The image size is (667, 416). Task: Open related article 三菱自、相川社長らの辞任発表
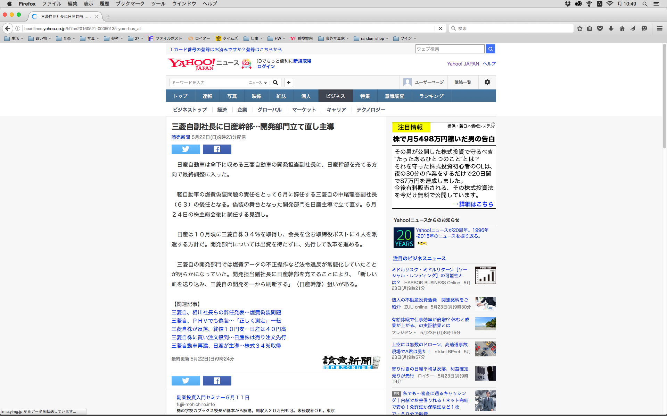click(226, 312)
